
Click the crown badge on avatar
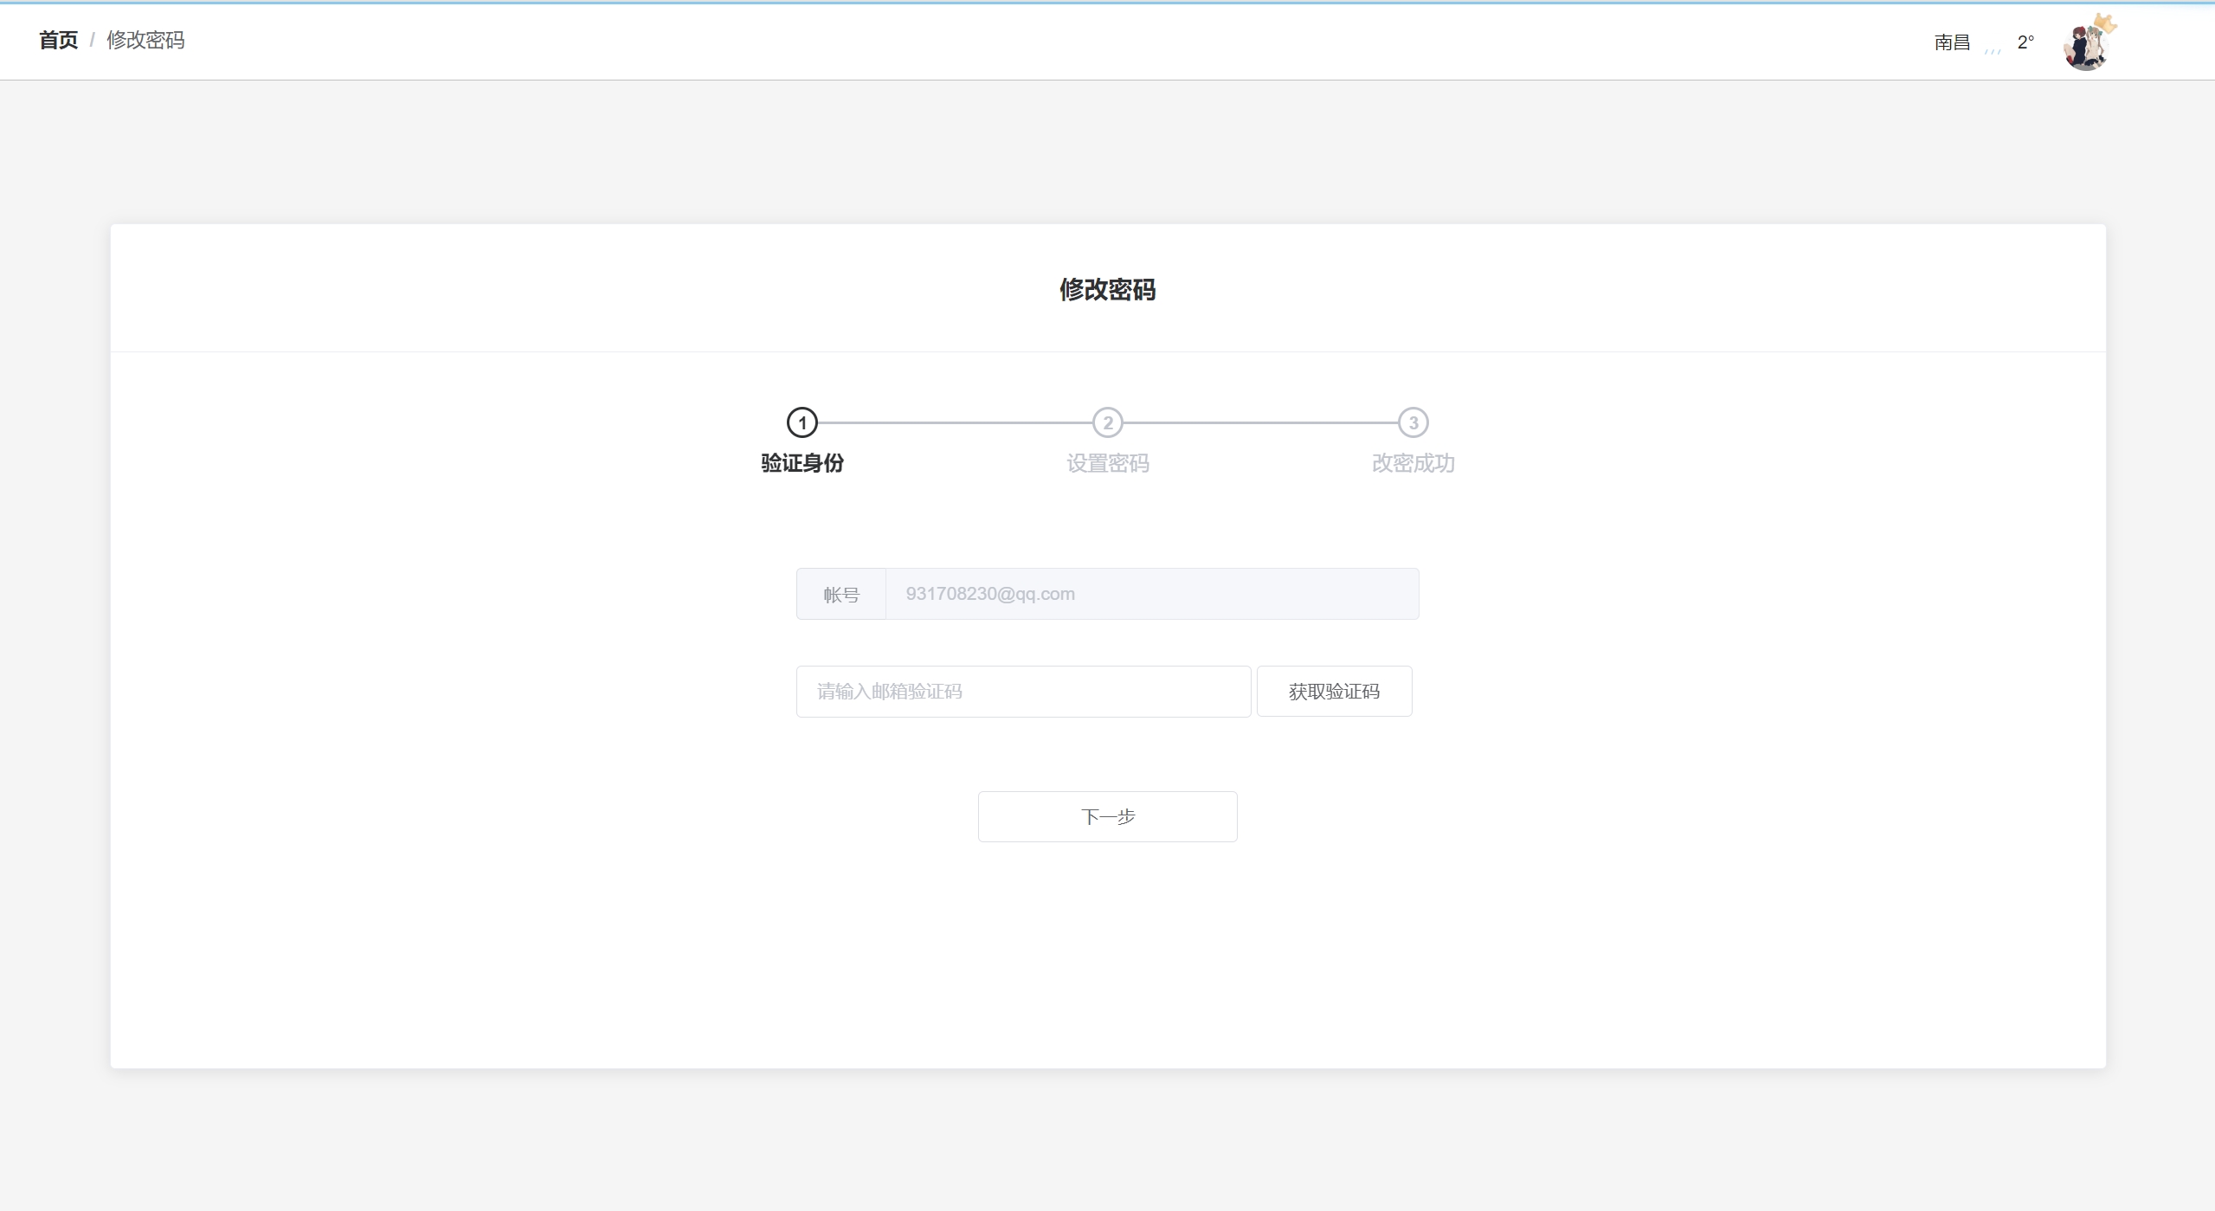(x=2106, y=23)
